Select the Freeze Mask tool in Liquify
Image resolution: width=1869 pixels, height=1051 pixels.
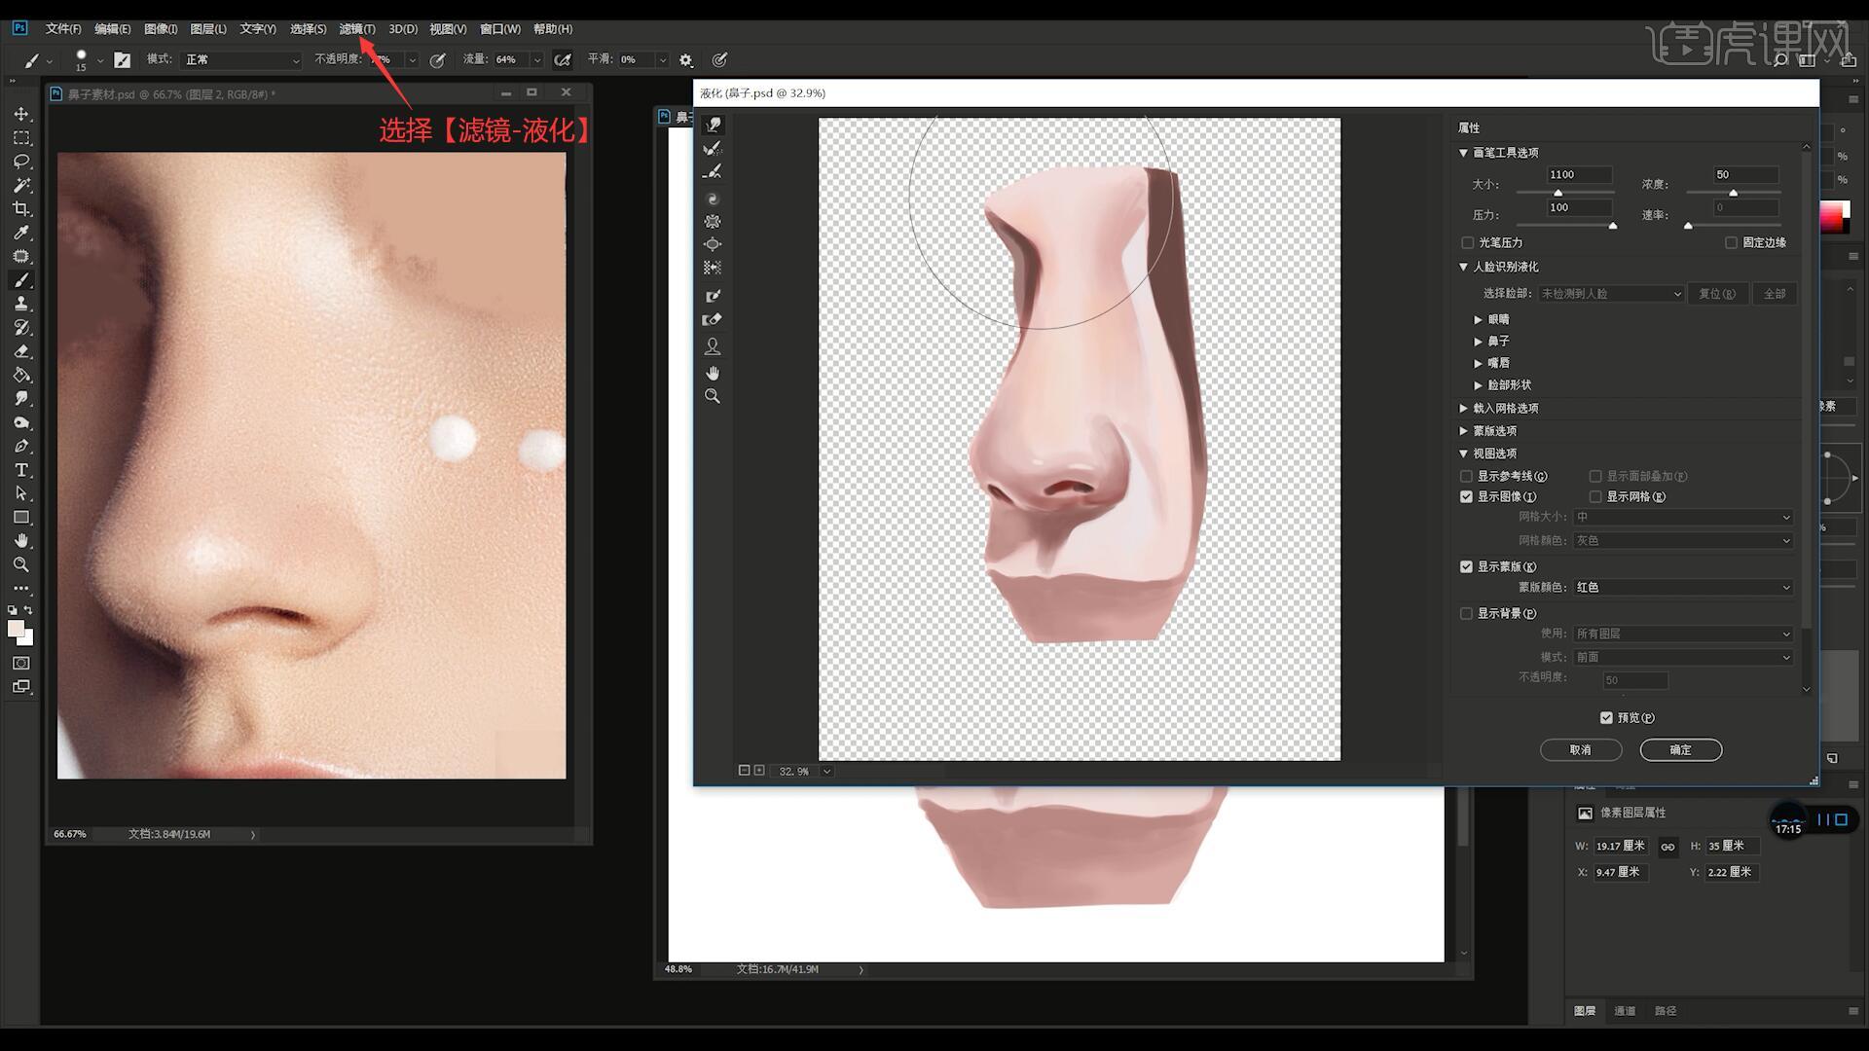pyautogui.click(x=713, y=296)
